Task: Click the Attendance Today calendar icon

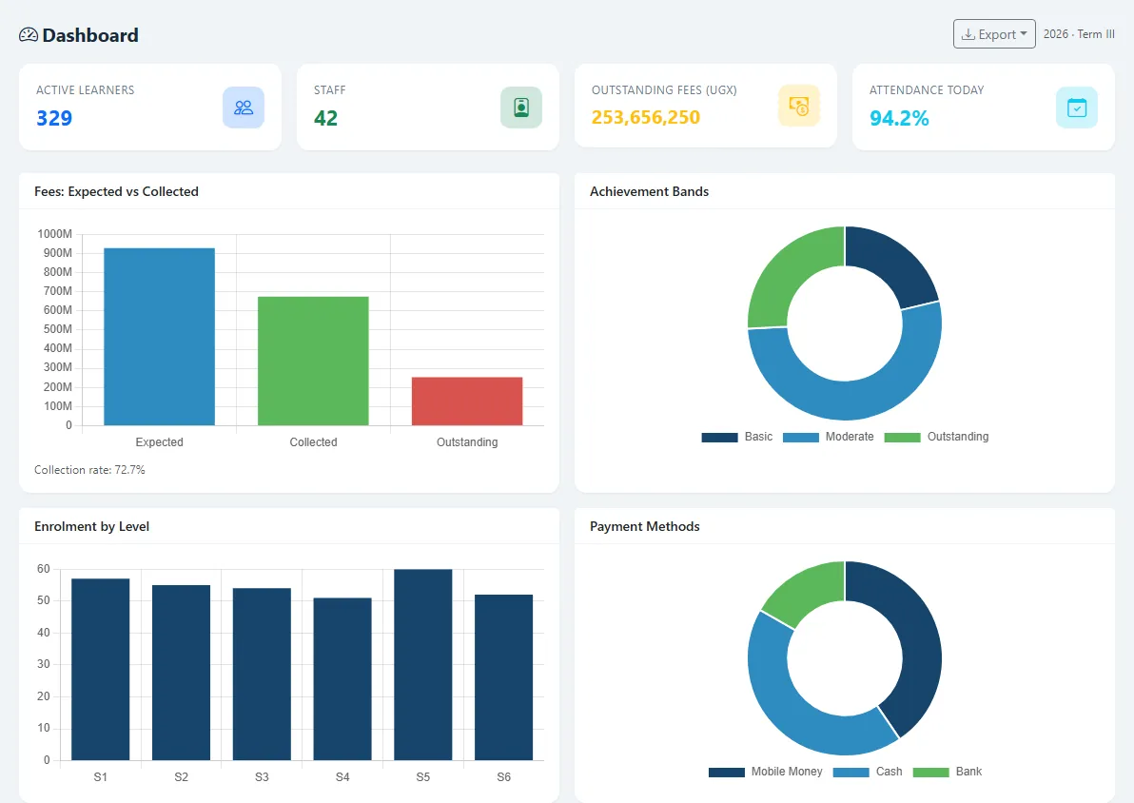Action: [1077, 108]
